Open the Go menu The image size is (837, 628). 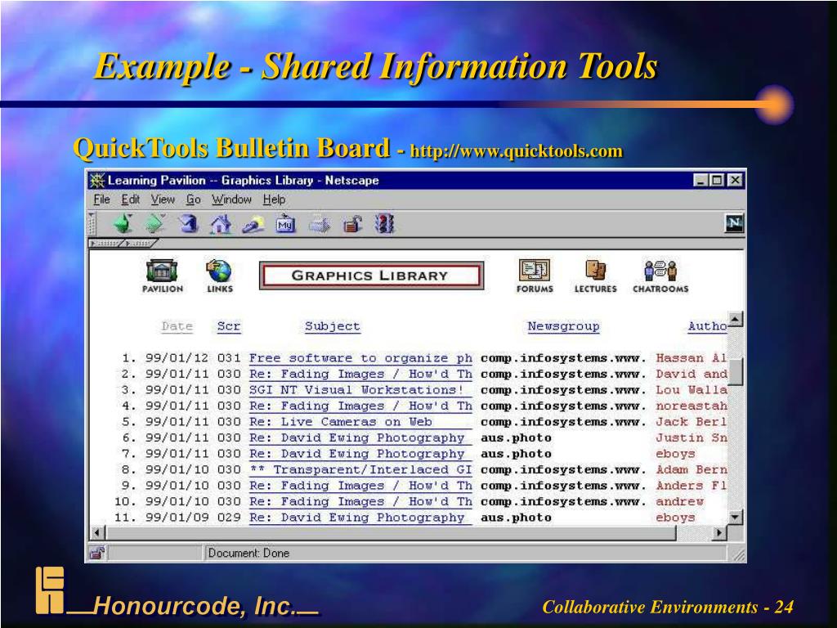193,200
